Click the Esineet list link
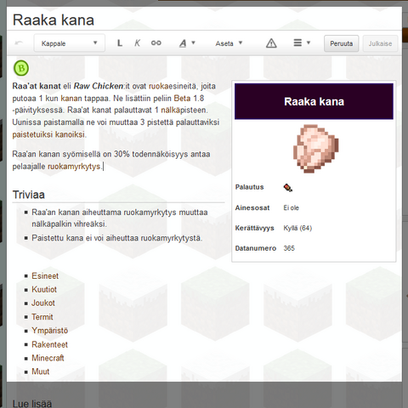This screenshot has height=408, width=408. pyautogui.click(x=45, y=276)
